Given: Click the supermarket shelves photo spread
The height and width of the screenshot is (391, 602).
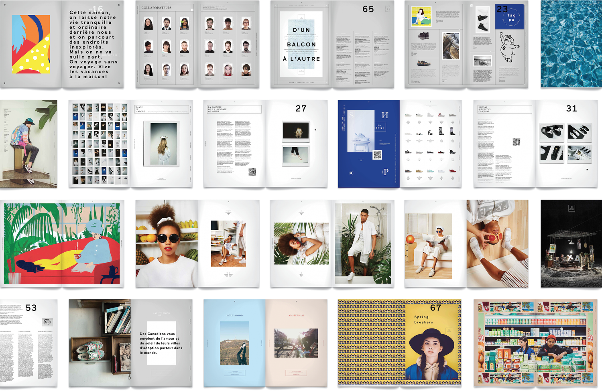Looking at the screenshot, I should coord(535,343).
